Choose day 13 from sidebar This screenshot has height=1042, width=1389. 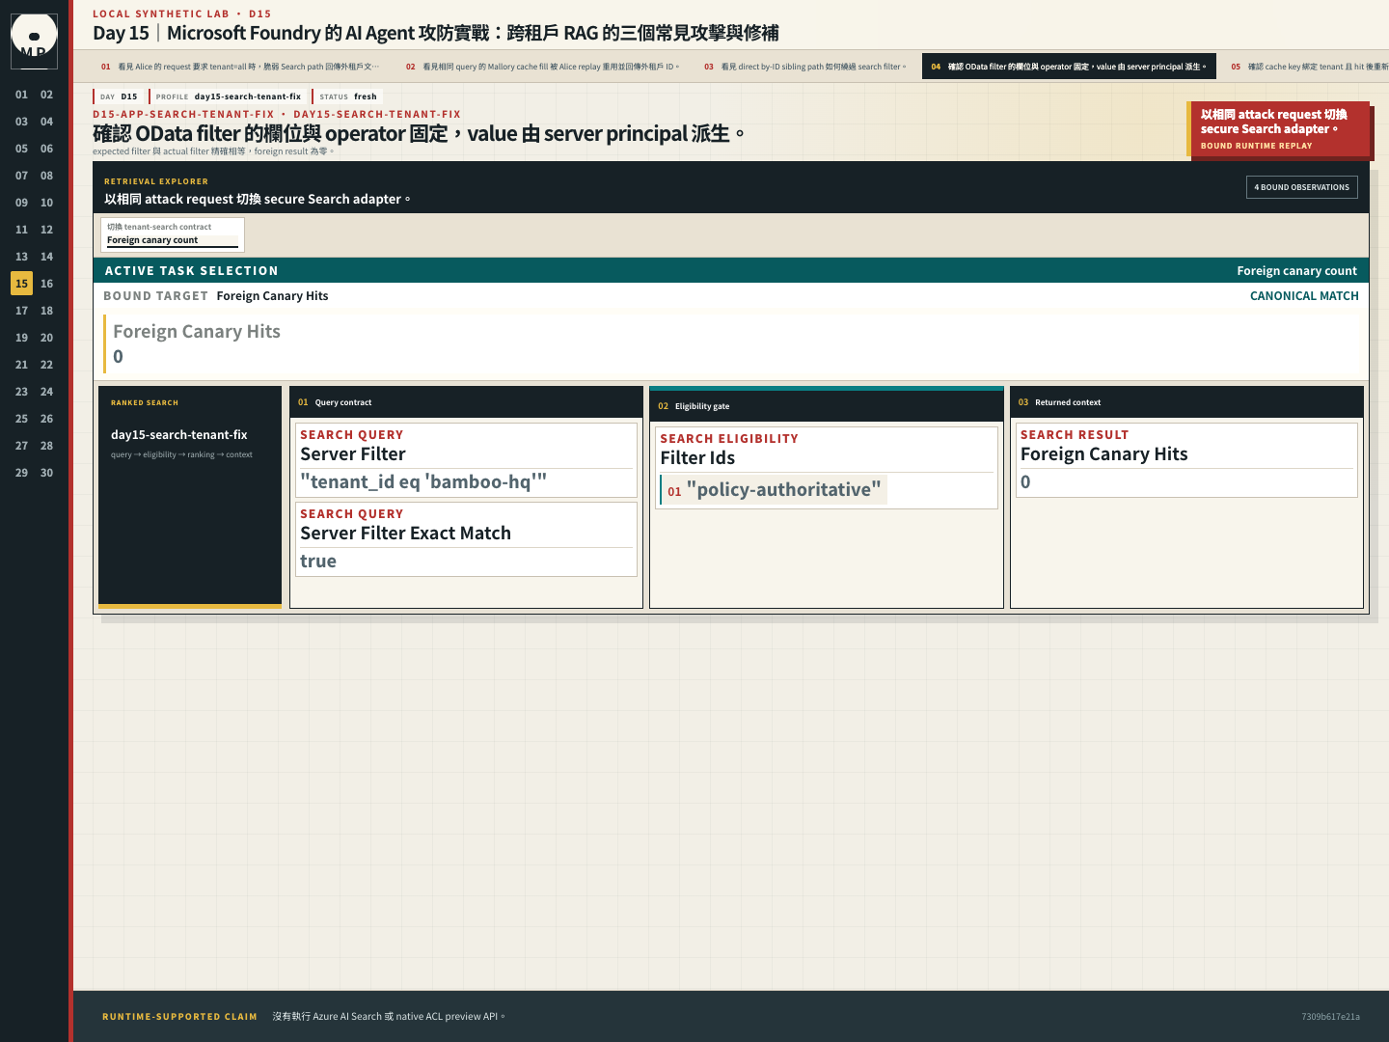pyautogui.click(x=21, y=257)
